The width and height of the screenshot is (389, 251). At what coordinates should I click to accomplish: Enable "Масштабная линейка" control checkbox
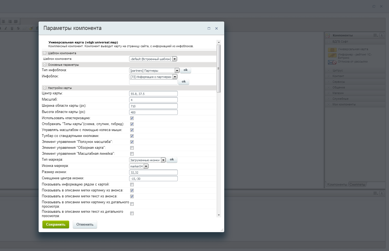[132, 154]
